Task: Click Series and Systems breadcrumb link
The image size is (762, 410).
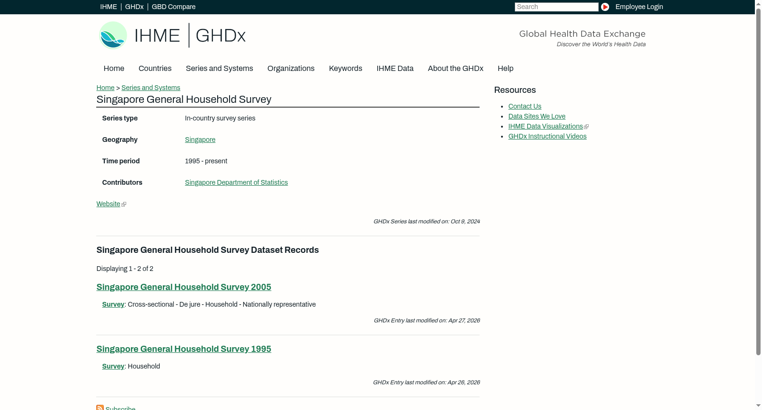Action: (150, 88)
